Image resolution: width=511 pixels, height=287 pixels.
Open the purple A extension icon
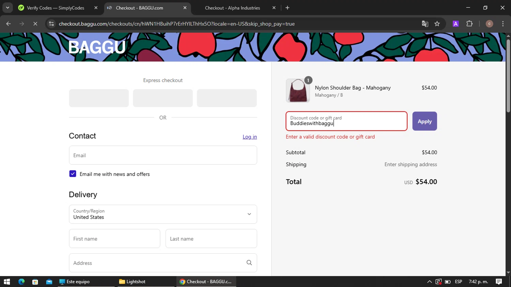455,24
